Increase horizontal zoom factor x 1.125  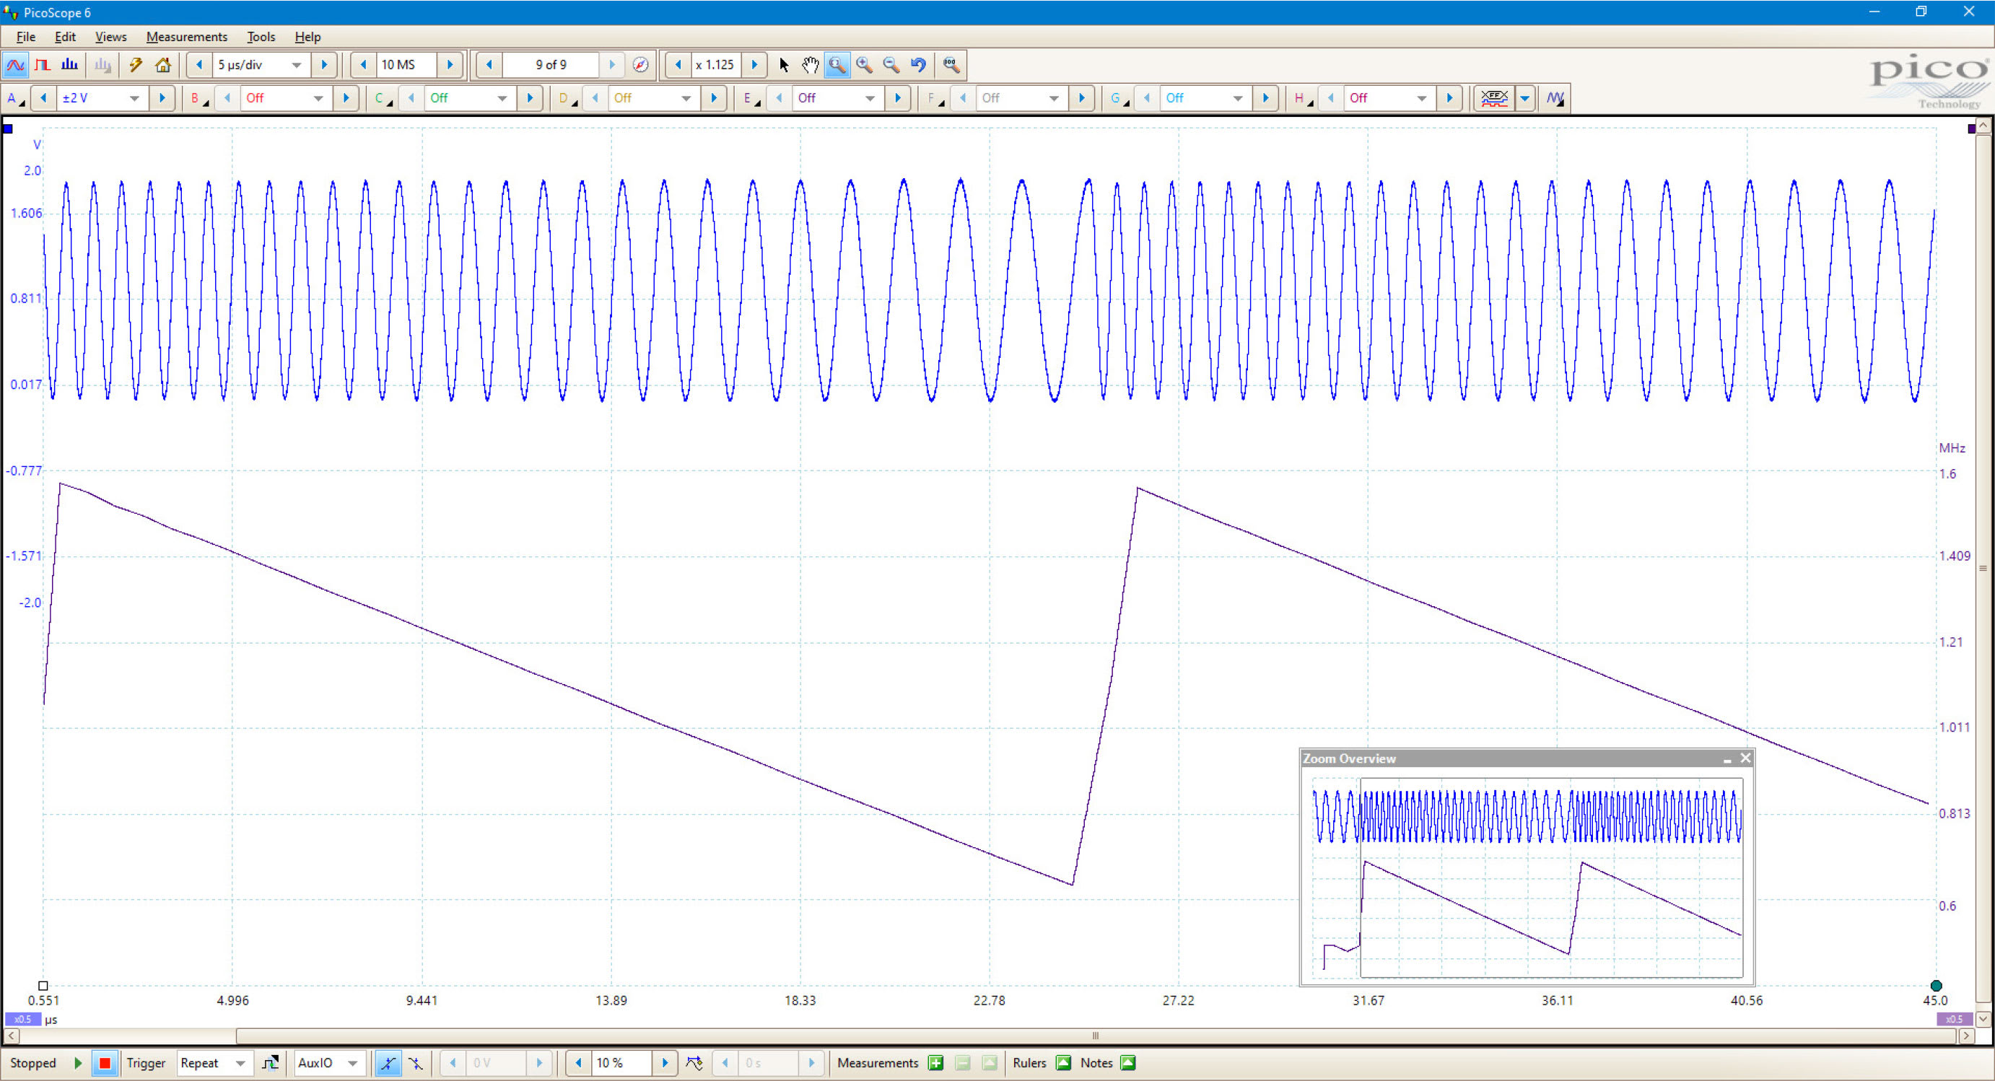click(x=754, y=65)
